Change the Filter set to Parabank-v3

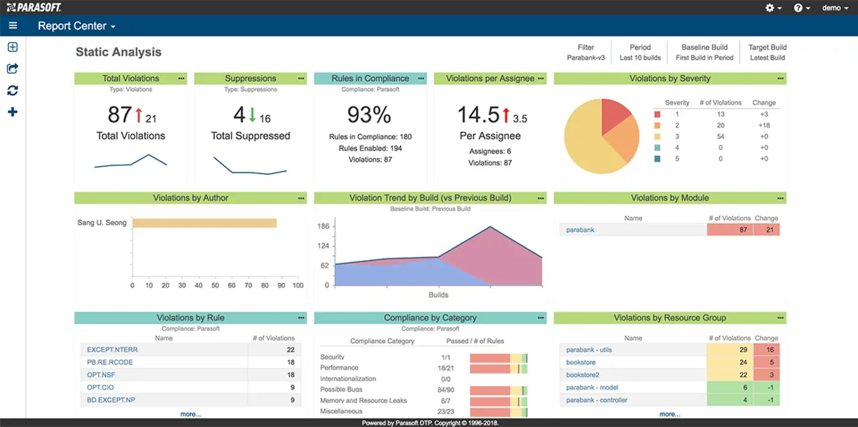[x=585, y=52]
